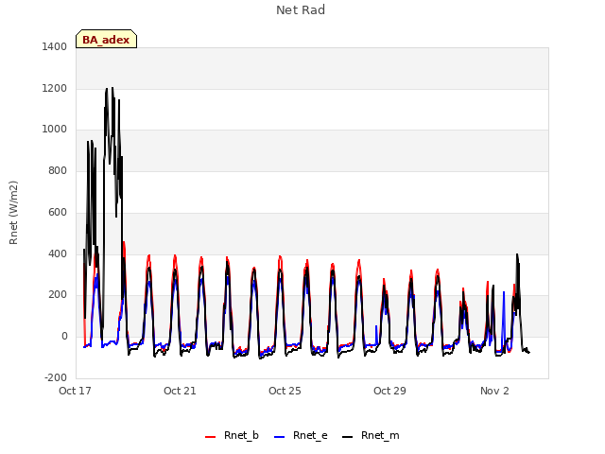The width and height of the screenshot is (605, 454).
Task: Click the Rnet (W/m2) axis title
Action: tap(13, 213)
